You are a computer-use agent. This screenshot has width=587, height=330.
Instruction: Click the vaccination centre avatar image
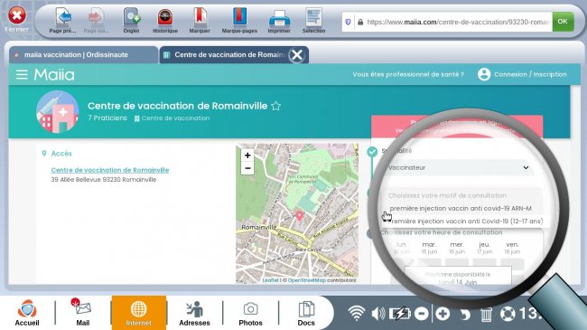(57, 112)
